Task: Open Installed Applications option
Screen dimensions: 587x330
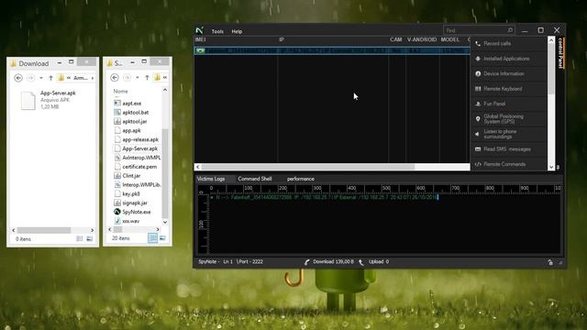Action: click(506, 59)
